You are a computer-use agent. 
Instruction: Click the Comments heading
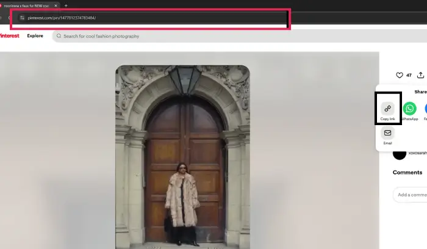click(x=407, y=173)
